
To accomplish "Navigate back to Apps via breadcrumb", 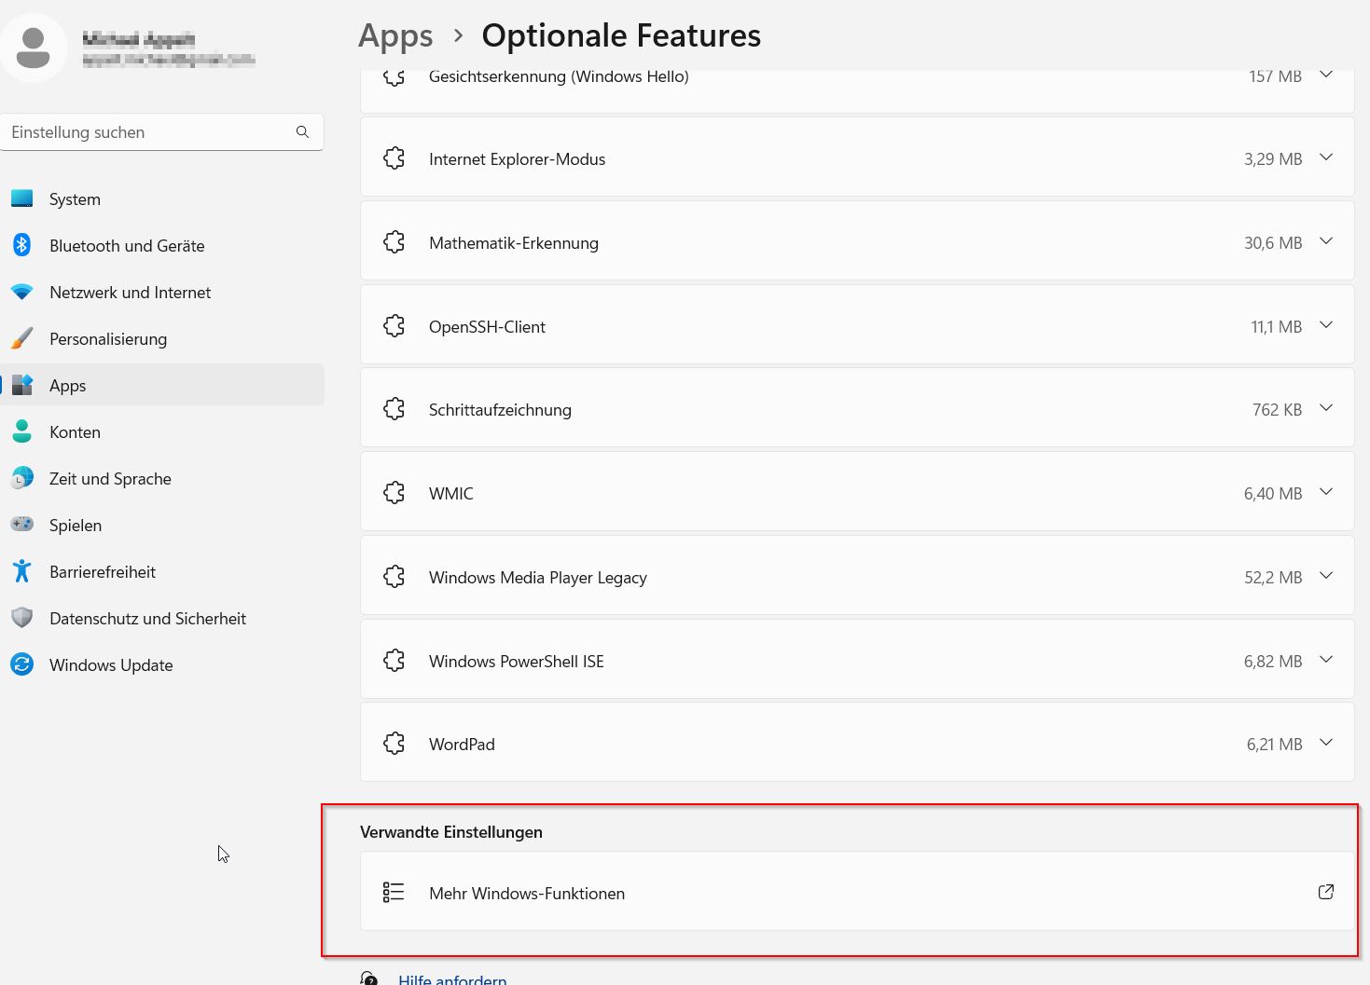I will pos(395,36).
